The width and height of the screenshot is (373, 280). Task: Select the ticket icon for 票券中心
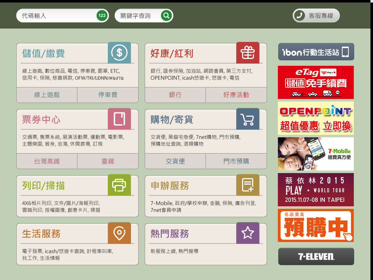pos(119,119)
